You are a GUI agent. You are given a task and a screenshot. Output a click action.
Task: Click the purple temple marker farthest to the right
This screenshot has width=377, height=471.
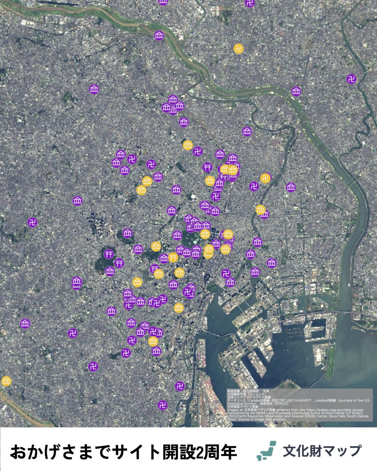coord(351,79)
